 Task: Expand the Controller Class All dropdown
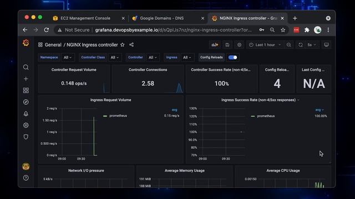coord(115,57)
